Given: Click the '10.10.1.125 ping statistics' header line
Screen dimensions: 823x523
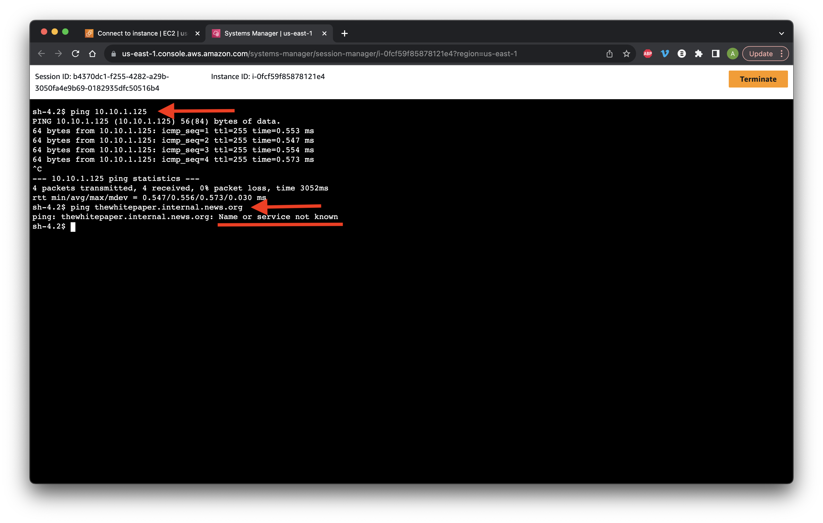Looking at the screenshot, I should [116, 178].
